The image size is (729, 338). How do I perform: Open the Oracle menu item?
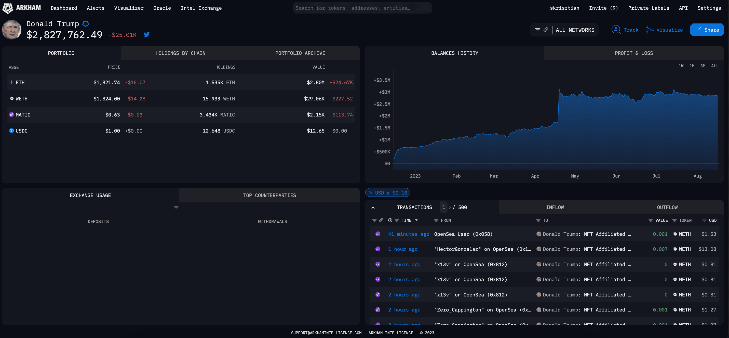click(162, 8)
